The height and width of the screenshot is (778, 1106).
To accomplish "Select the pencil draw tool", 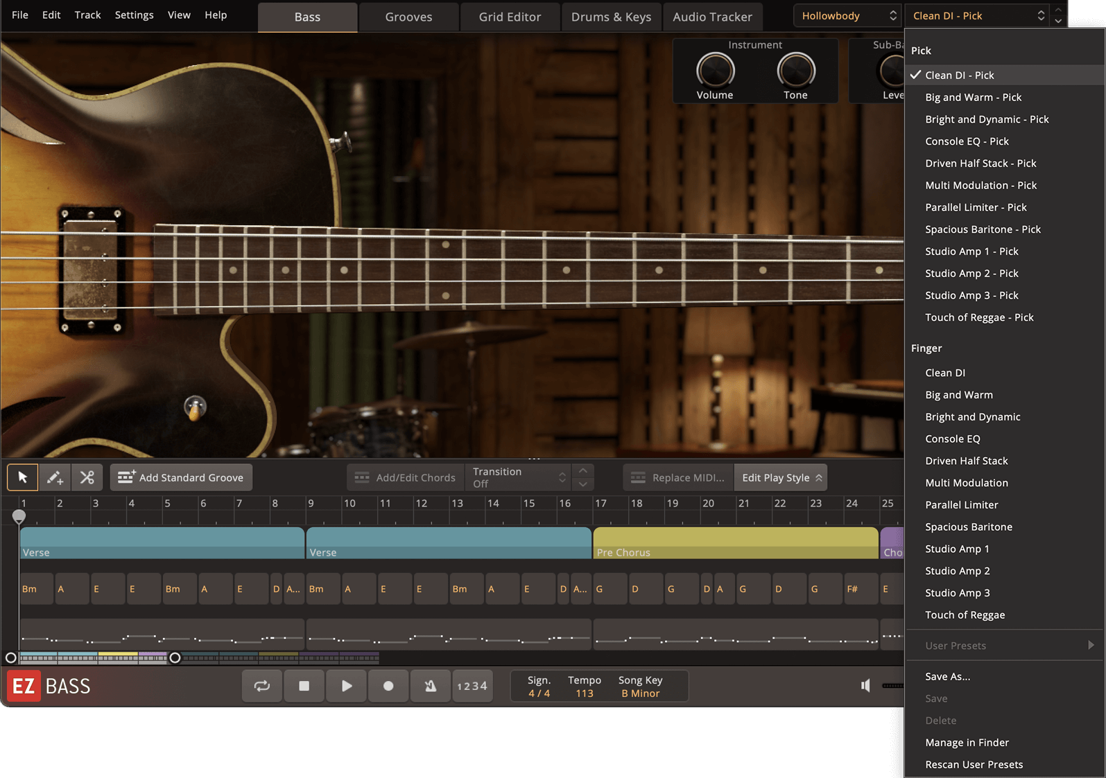I will click(55, 477).
